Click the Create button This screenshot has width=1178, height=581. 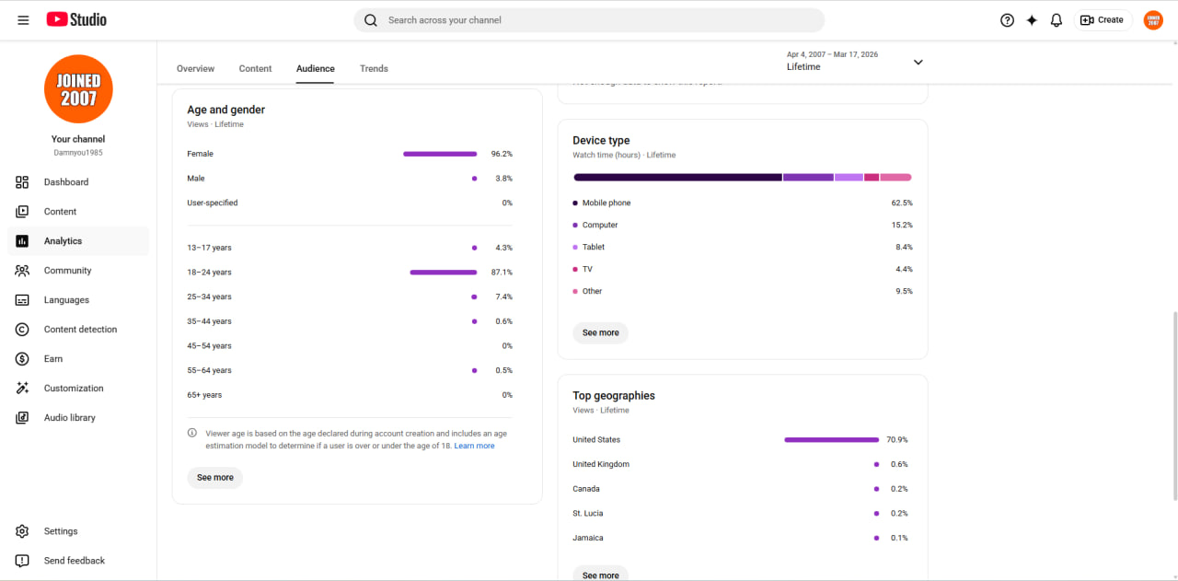[x=1103, y=20]
